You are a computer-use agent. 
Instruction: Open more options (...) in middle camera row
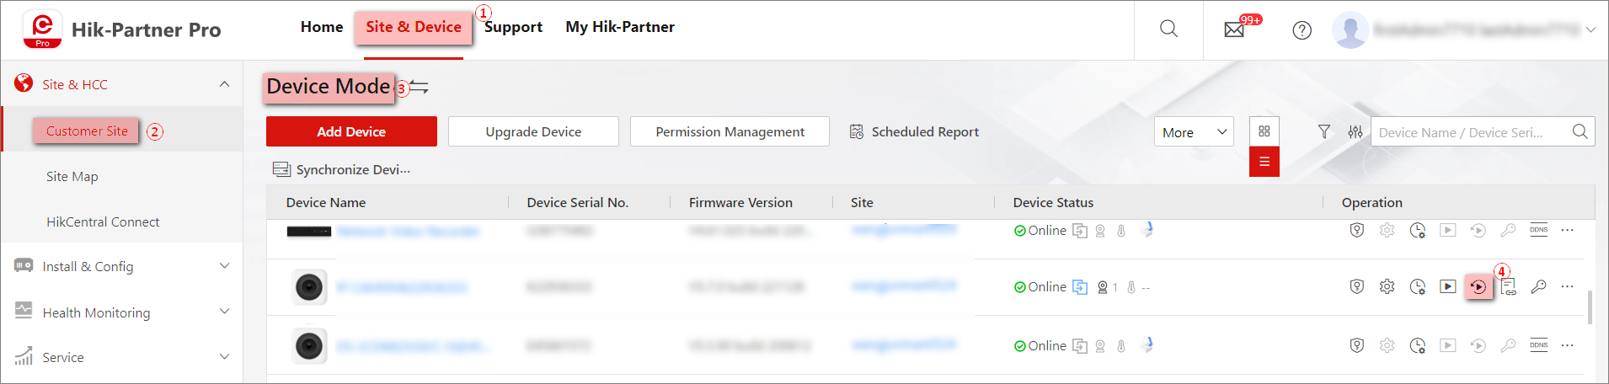coord(1567,286)
